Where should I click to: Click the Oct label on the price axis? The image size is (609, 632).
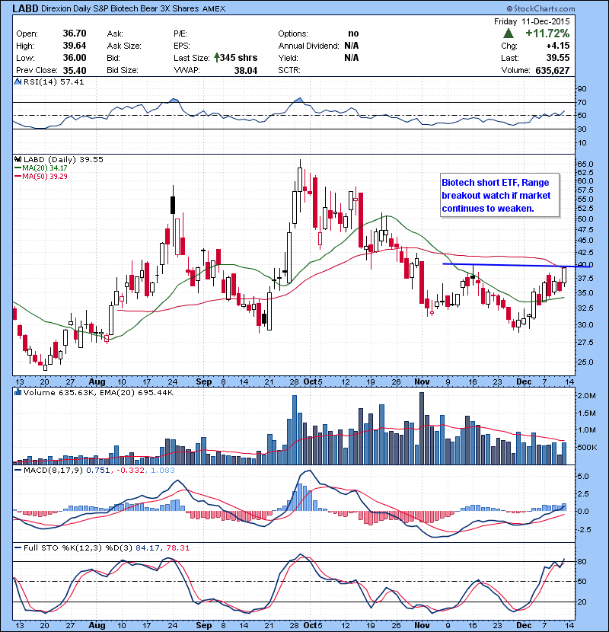310,381
